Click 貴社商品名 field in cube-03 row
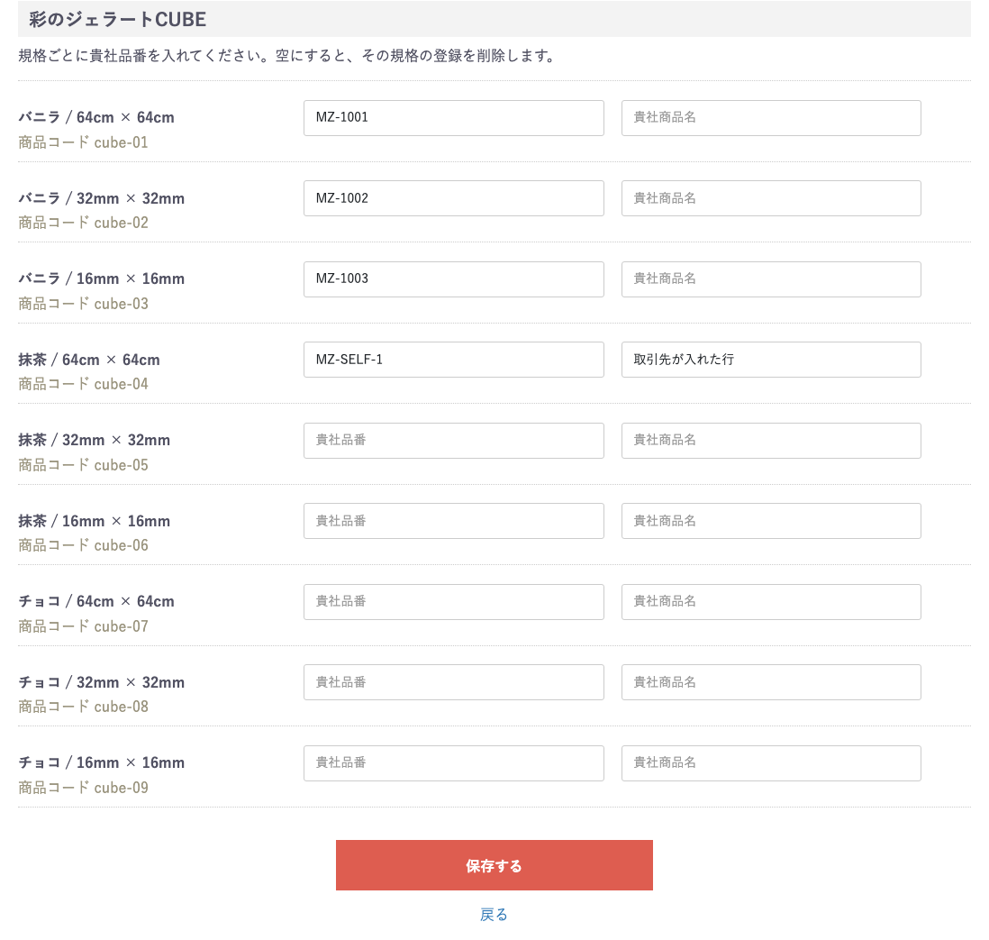The height and width of the screenshot is (940, 989). click(x=771, y=279)
